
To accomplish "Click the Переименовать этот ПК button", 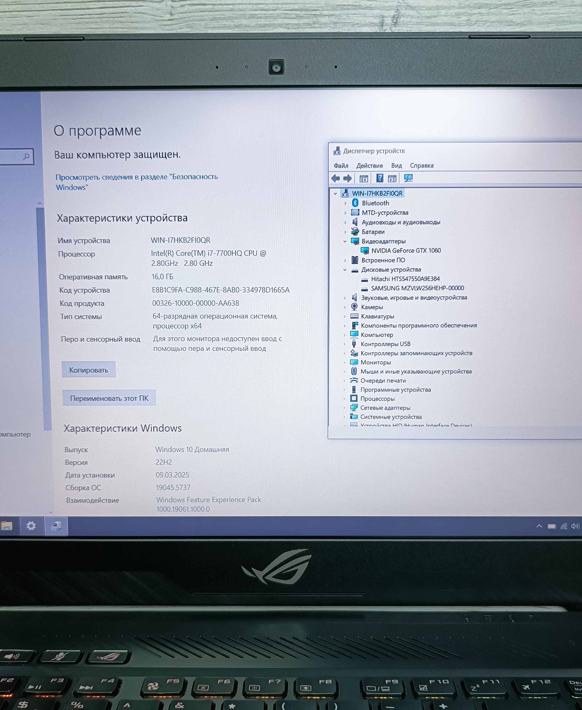I will pos(109,398).
